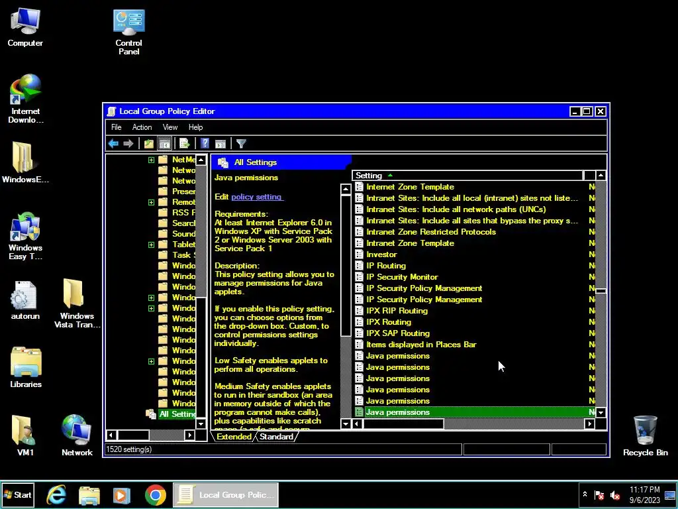
Task: Open the Action menu
Action: 142,127
